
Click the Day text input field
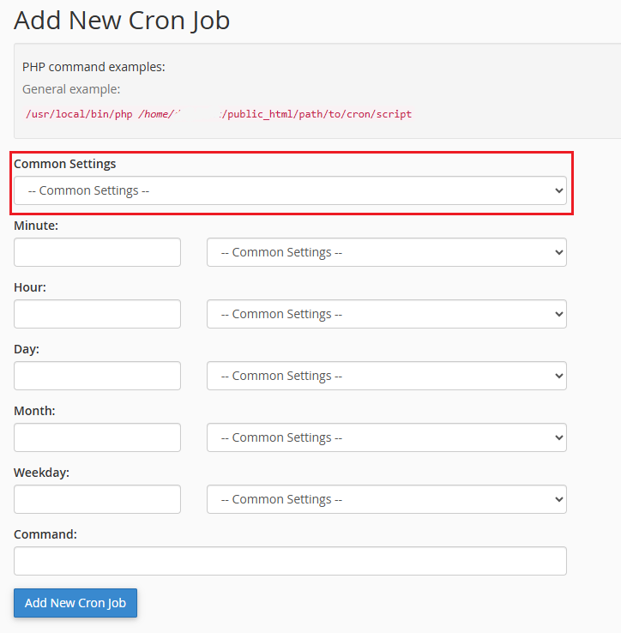[x=97, y=376]
